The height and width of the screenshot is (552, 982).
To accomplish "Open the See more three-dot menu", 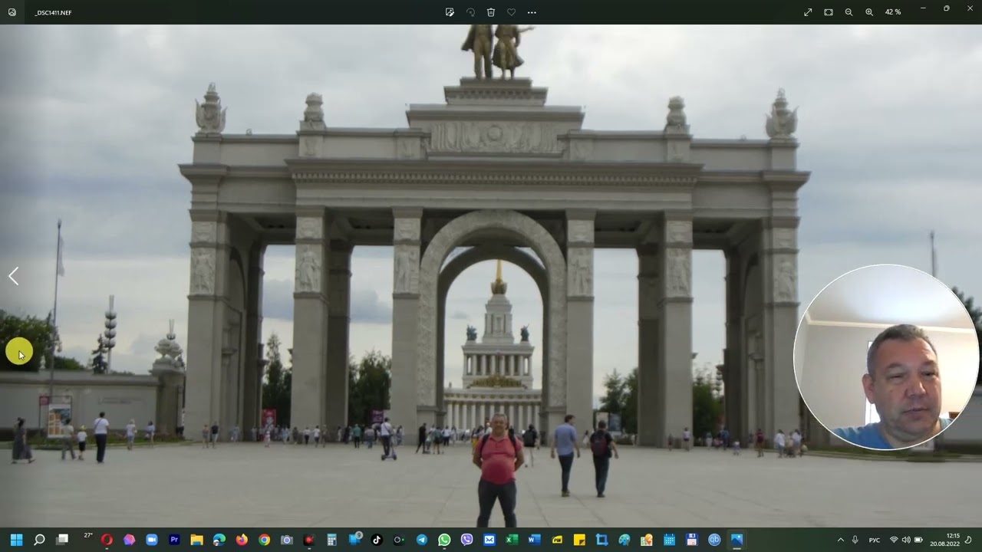I will pyautogui.click(x=532, y=12).
